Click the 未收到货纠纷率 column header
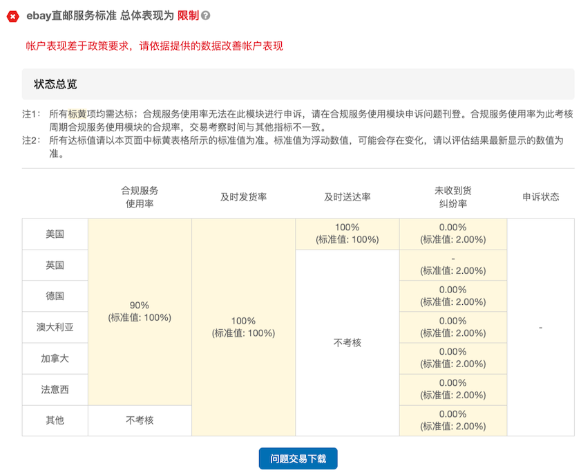The width and height of the screenshot is (581, 475). (x=453, y=197)
